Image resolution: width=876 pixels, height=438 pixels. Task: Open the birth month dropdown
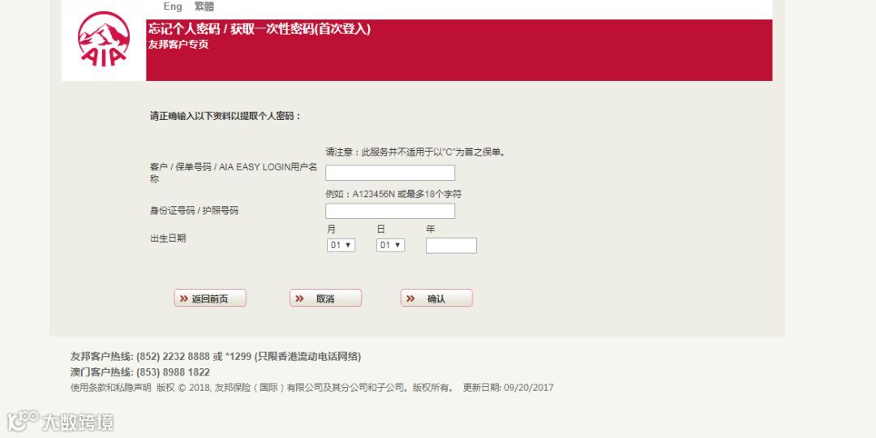341,245
